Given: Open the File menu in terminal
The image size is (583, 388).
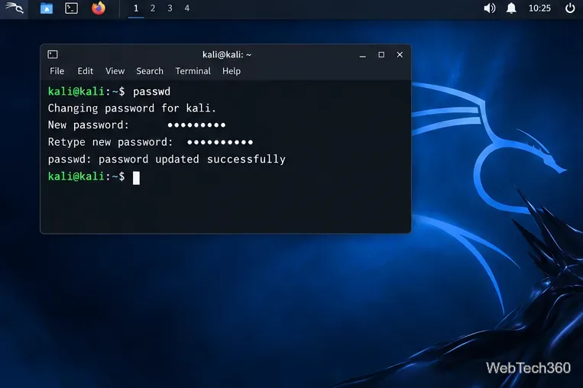Looking at the screenshot, I should pyautogui.click(x=57, y=71).
